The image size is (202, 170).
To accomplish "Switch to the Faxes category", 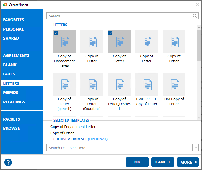I will click(x=9, y=74).
